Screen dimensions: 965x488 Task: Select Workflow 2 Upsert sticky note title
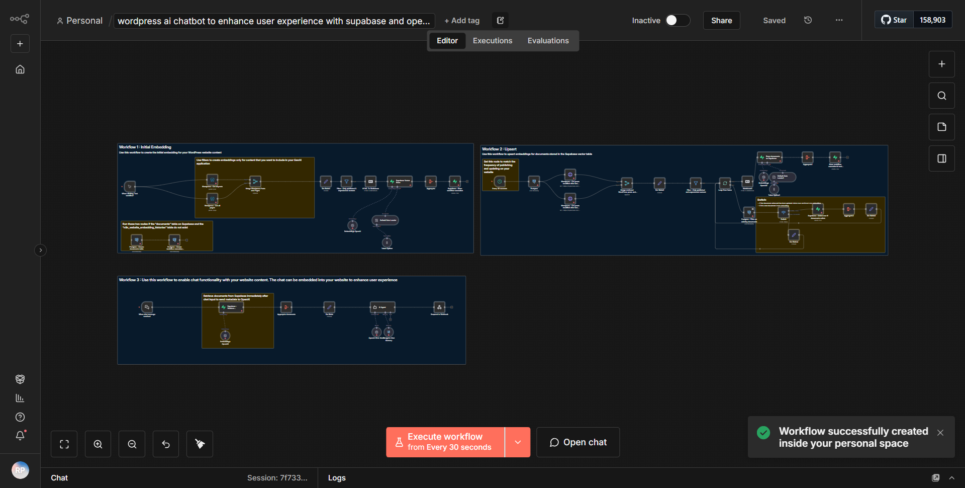point(499,149)
